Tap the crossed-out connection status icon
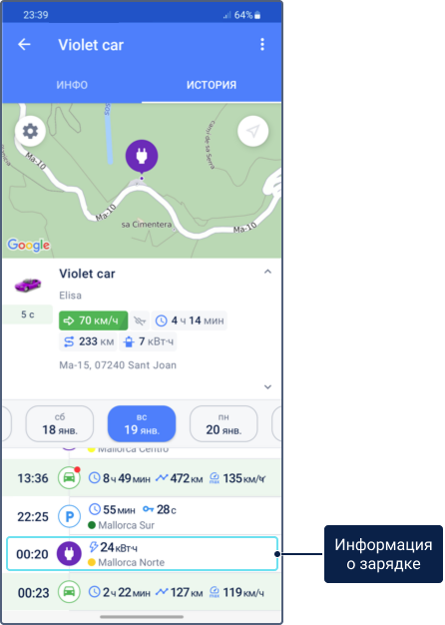This screenshot has height=625, width=445. 140,320
